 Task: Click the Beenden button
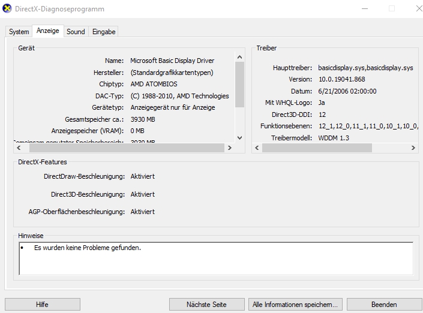click(384, 305)
